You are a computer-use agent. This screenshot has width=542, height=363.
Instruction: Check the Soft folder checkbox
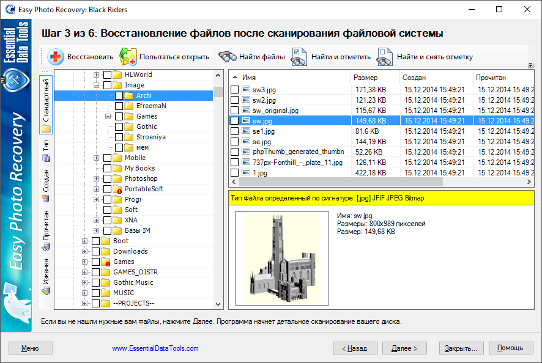click(x=108, y=210)
